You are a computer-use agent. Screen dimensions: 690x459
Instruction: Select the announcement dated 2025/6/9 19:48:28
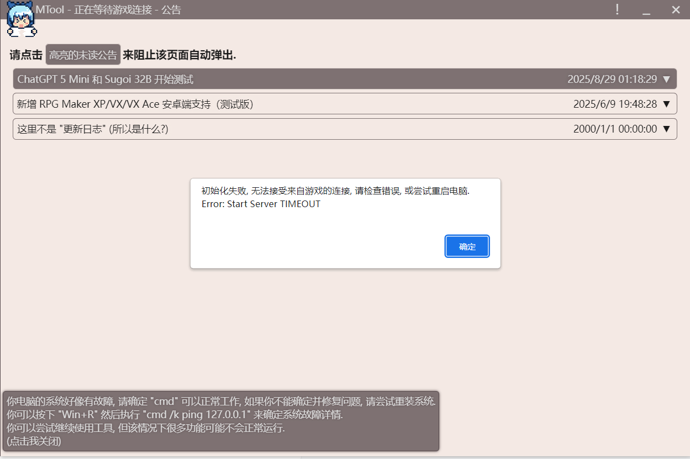(345, 104)
